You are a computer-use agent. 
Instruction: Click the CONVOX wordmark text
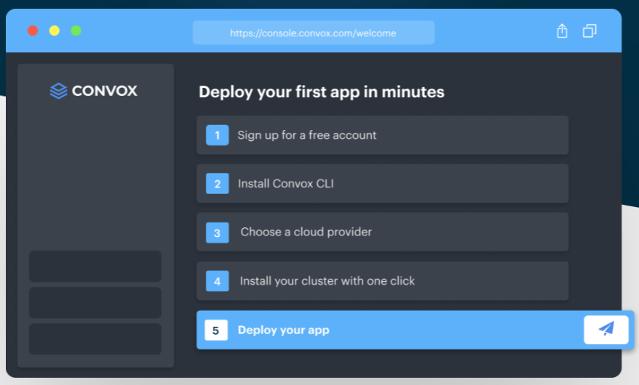105,91
